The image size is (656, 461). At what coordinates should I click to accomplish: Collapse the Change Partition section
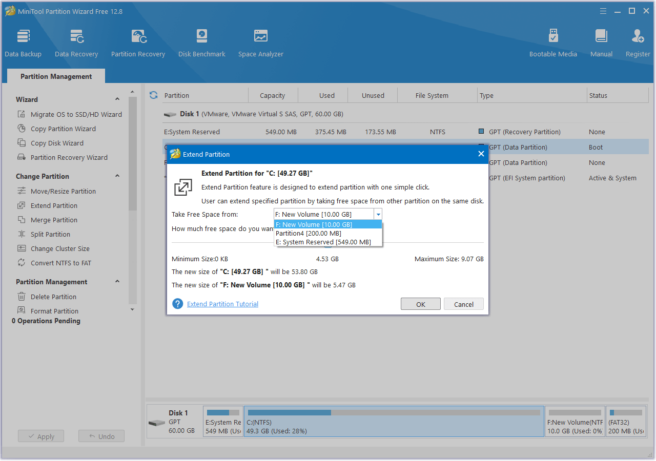pyautogui.click(x=117, y=176)
